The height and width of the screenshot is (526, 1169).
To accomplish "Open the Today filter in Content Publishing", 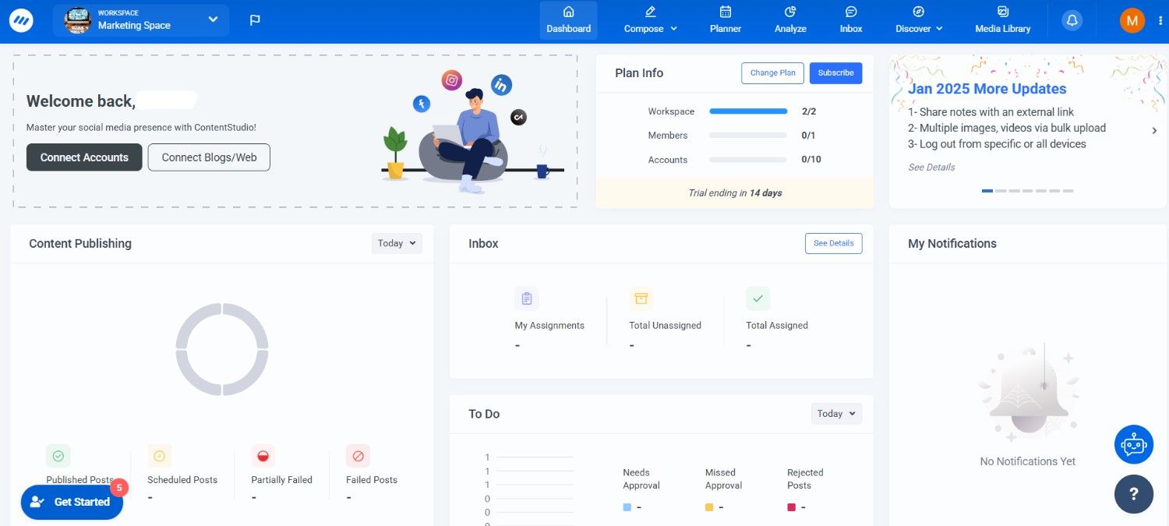I will [x=396, y=243].
